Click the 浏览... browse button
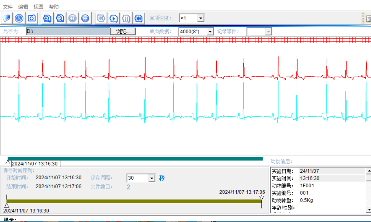This screenshot has height=222, width=371. click(123, 31)
